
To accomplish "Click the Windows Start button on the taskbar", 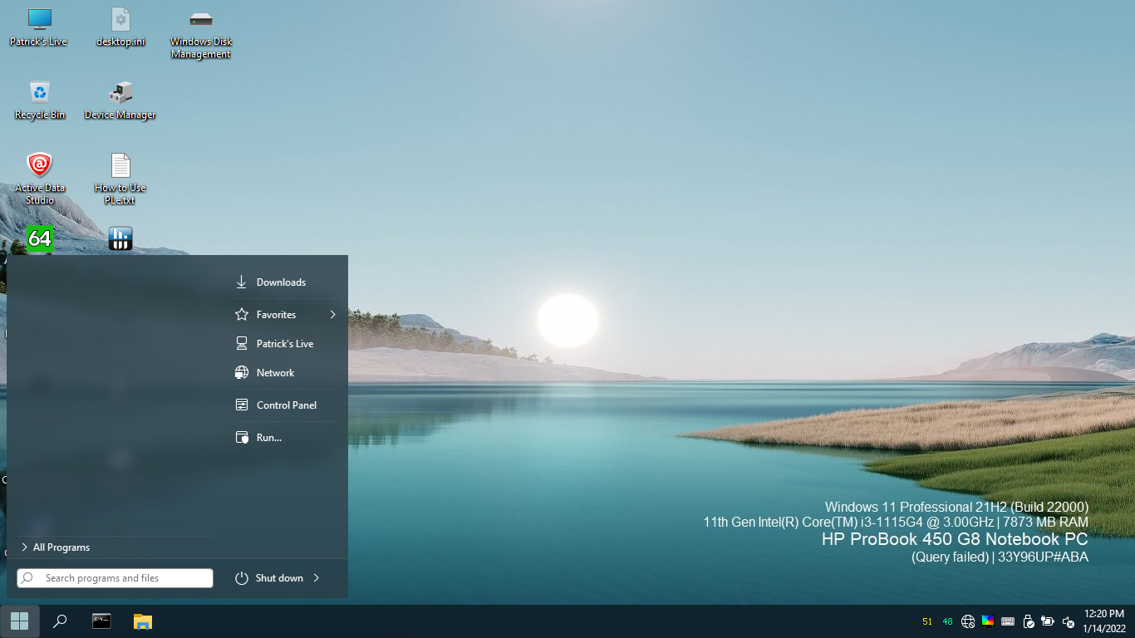I will (20, 621).
